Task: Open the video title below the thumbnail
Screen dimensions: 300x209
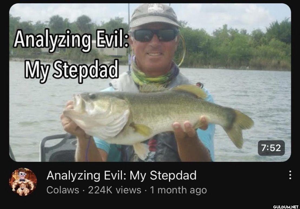Action: [121, 175]
